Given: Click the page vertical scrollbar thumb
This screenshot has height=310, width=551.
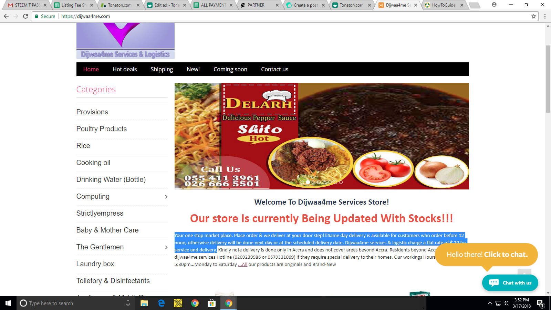Looking at the screenshot, I should pyautogui.click(x=548, y=79).
